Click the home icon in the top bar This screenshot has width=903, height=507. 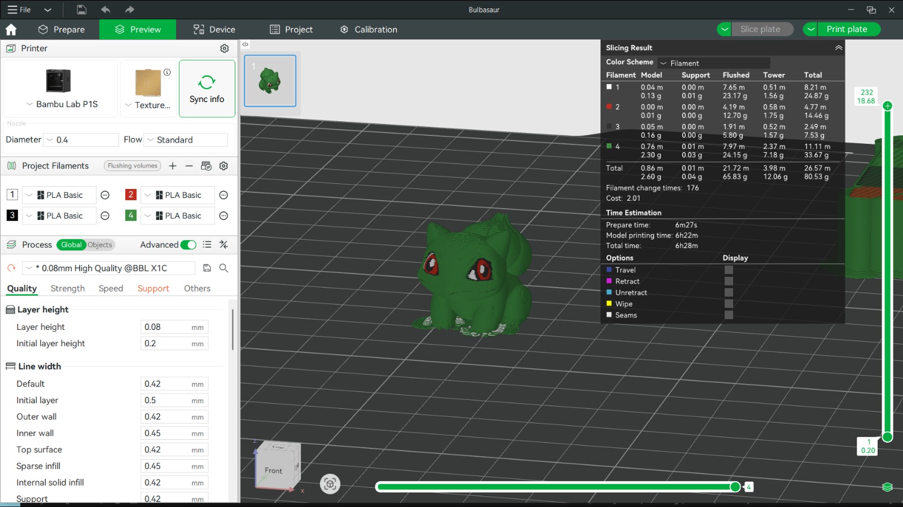11,29
